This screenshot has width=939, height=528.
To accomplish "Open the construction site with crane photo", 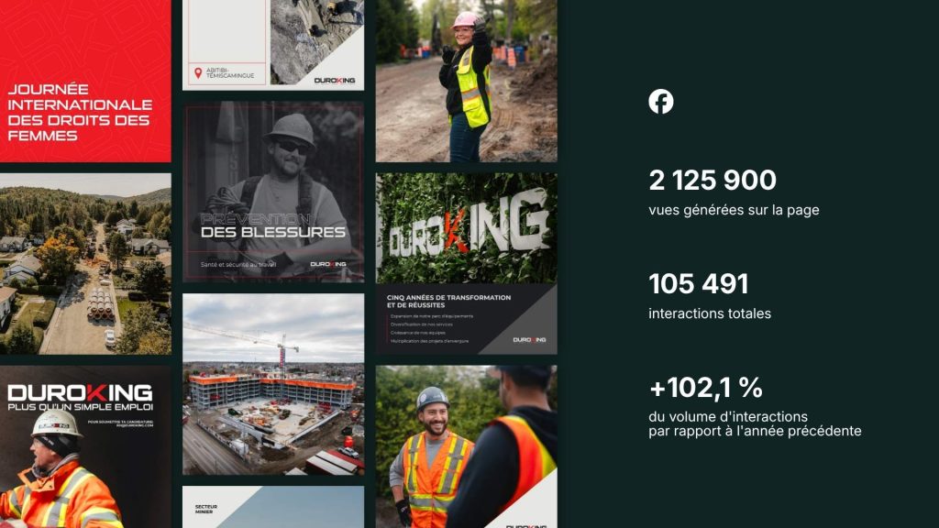I will [273, 384].
